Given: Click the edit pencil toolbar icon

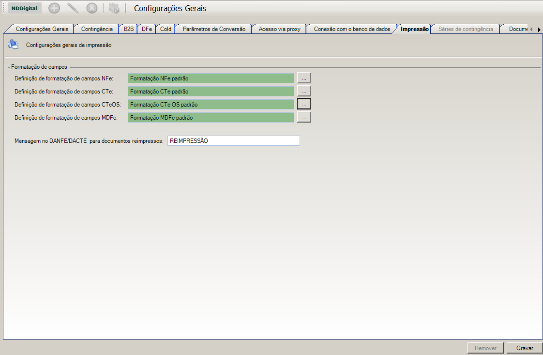Looking at the screenshot, I should coord(73,8).
